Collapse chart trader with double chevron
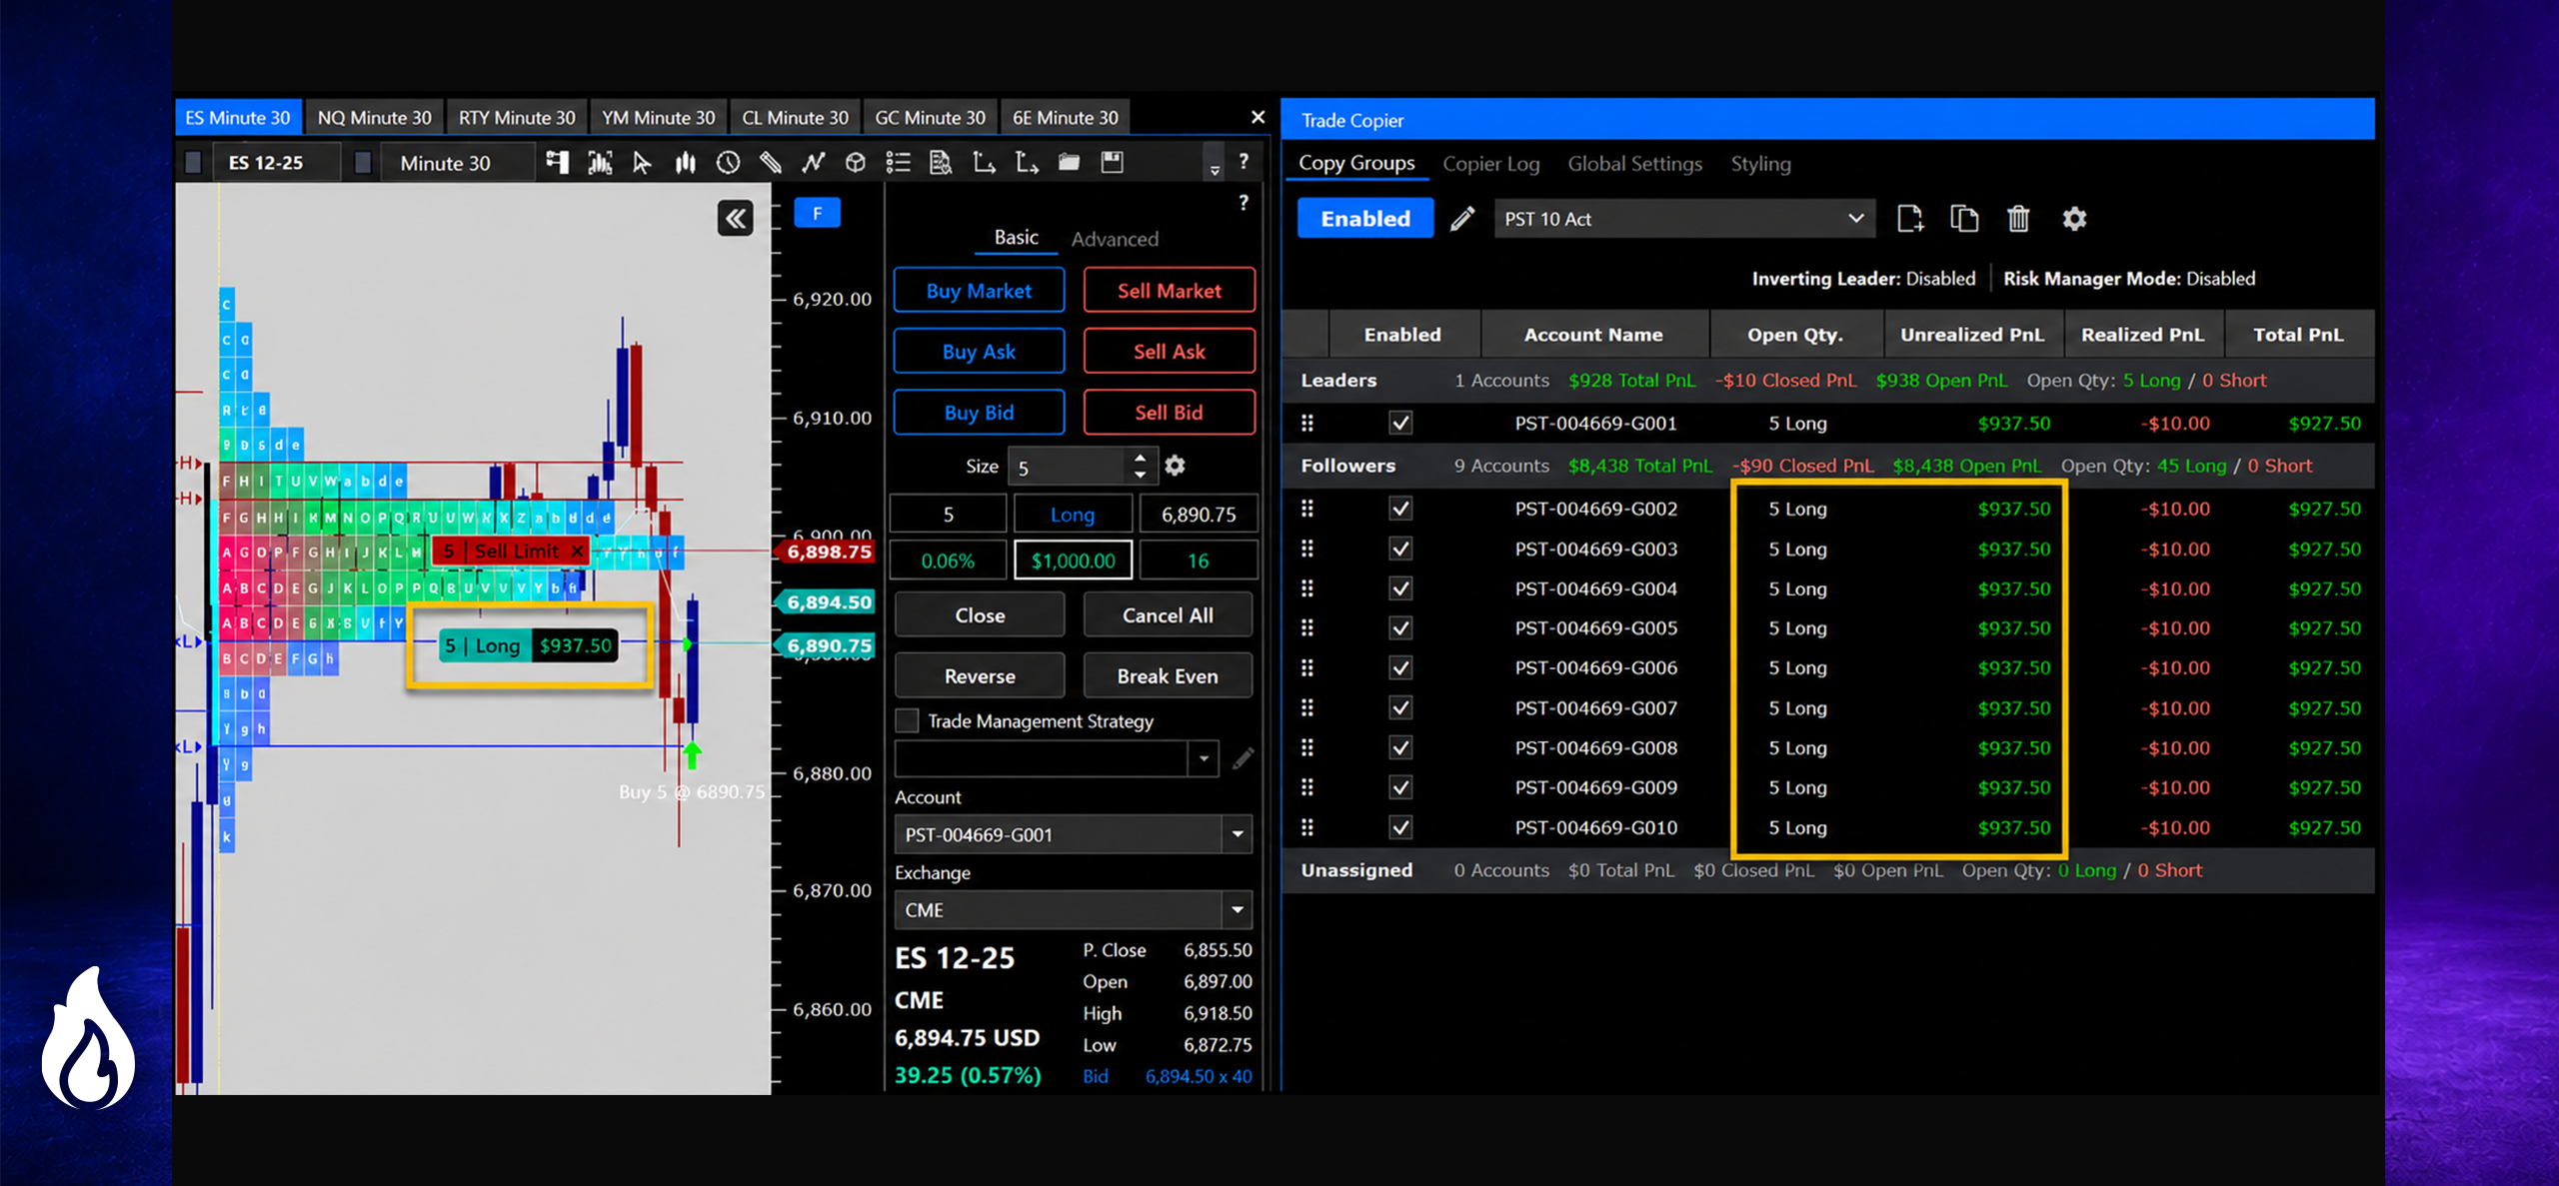Viewport: 2559px width, 1186px height. click(x=736, y=218)
